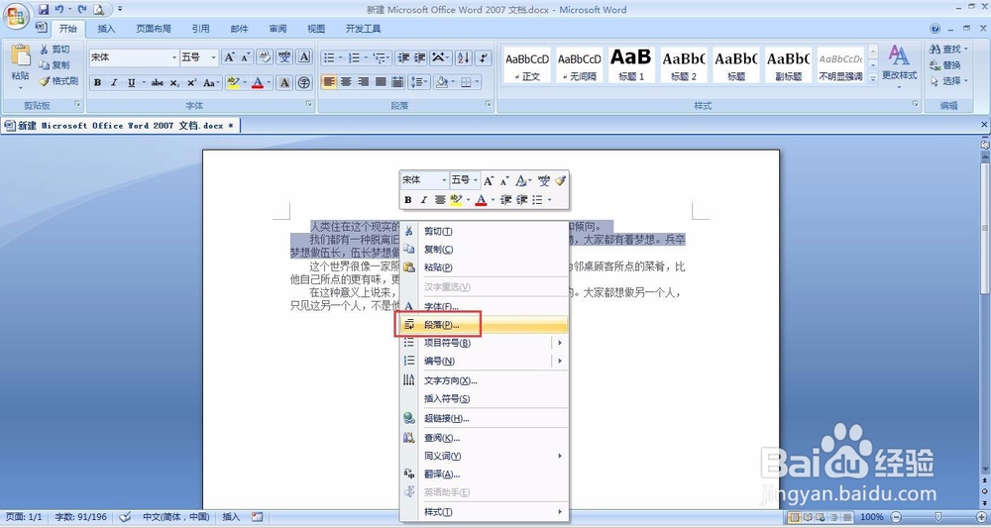Viewport: 991px width, 528px height.
Task: Expand the Styles gallery More arrow
Action: 873,79
